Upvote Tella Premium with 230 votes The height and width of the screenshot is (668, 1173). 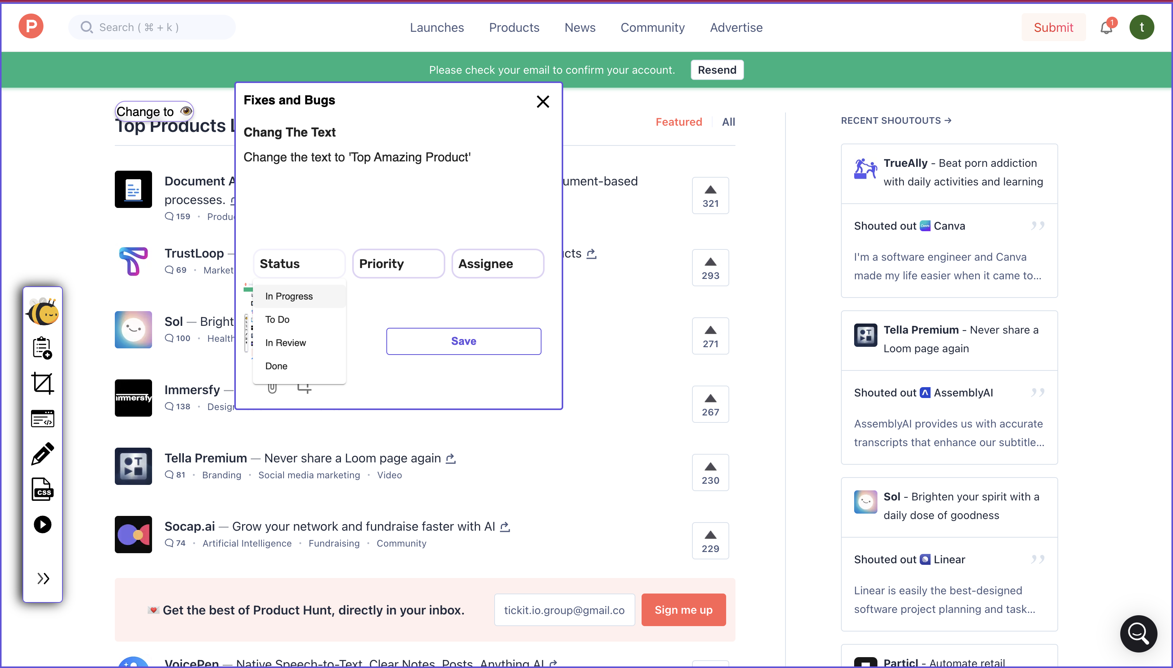[x=710, y=472]
